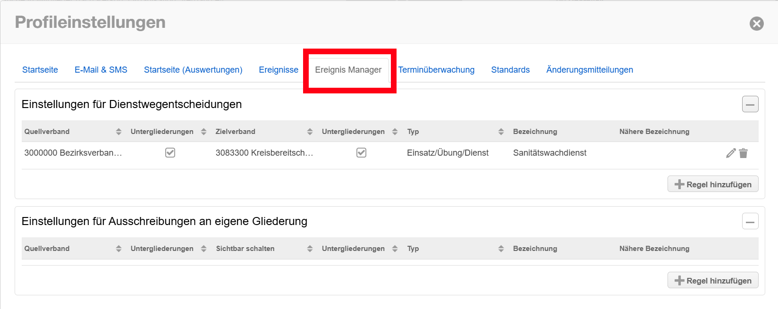Click Nähere Bezeichnung header in Ausschreibungen table
The image size is (778, 309).
point(654,249)
